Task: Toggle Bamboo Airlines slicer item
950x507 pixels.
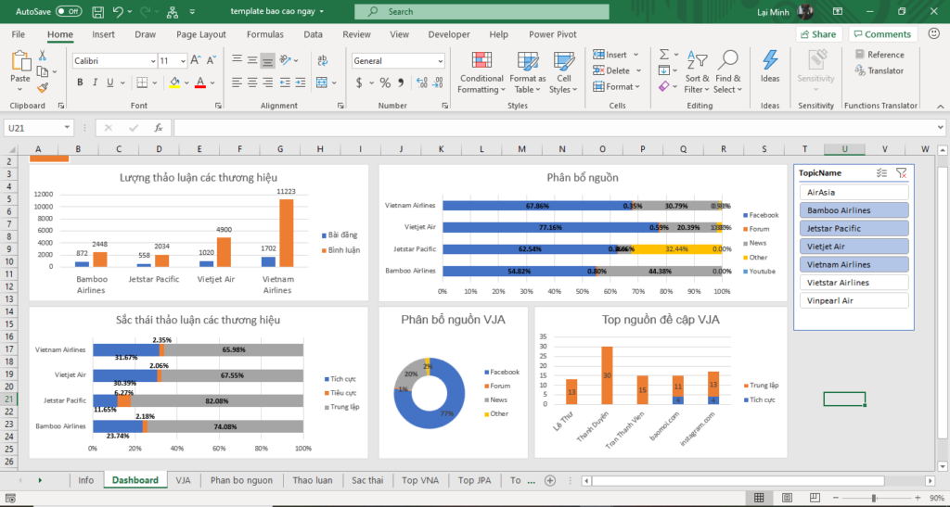Action: tap(854, 210)
